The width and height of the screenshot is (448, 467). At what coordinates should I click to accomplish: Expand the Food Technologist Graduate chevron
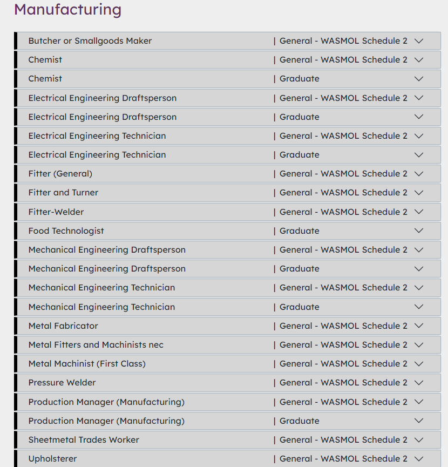coord(418,231)
